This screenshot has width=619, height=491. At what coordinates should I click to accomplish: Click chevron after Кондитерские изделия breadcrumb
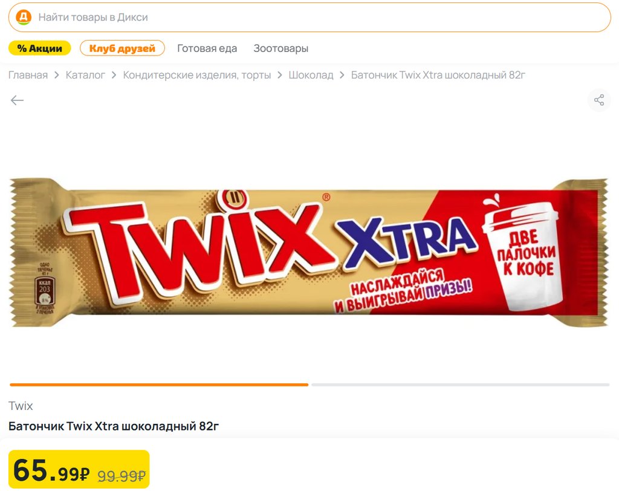click(x=279, y=75)
